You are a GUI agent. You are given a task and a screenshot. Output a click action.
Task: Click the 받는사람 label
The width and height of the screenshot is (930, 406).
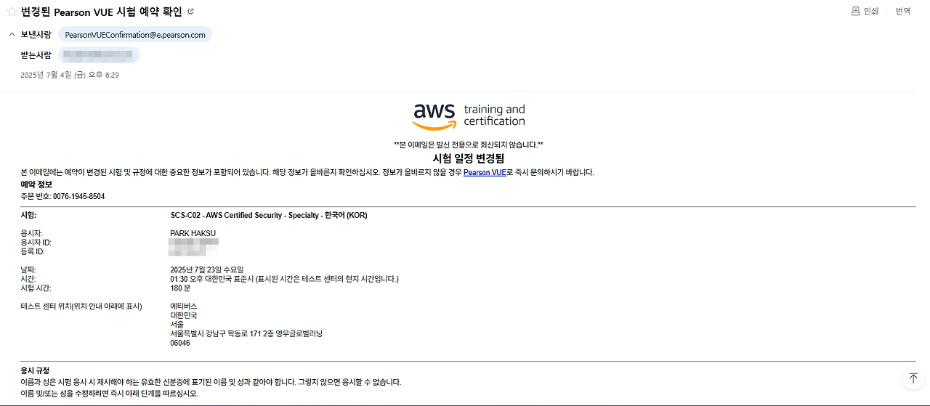[36, 55]
